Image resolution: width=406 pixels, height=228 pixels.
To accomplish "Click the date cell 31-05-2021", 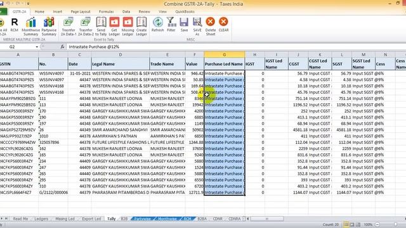I will point(79,73).
